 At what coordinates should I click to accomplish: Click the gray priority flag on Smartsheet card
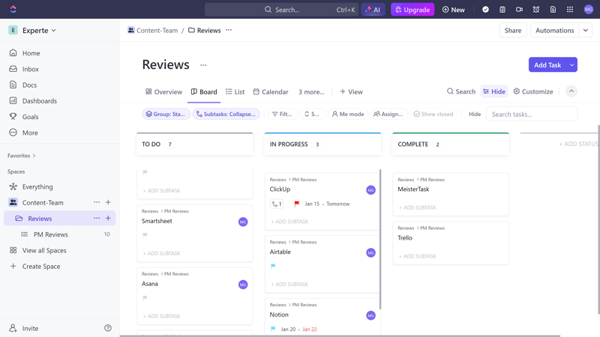pyautogui.click(x=145, y=235)
